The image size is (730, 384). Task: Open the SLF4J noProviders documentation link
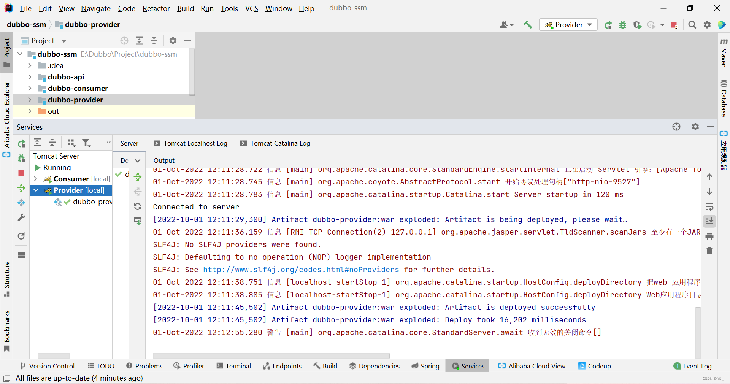click(301, 270)
